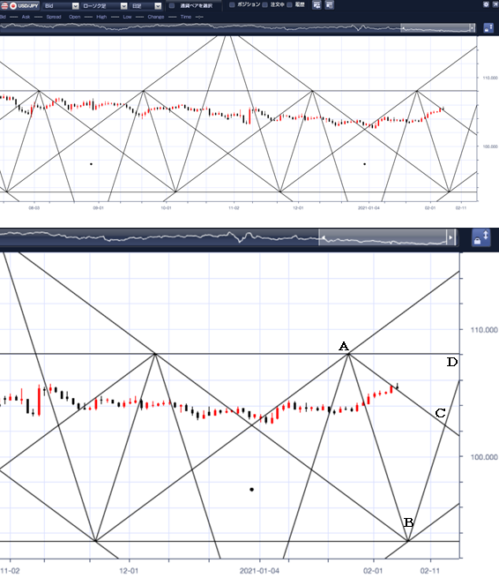This screenshot has width=499, height=578.
Task: Click point A on the lower chart
Action: (349, 354)
